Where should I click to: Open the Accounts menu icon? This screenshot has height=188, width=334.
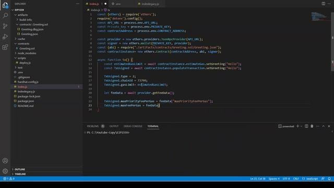coord(5,161)
